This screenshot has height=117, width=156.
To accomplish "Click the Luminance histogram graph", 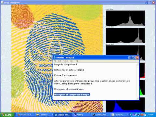I will (x=125, y=18).
